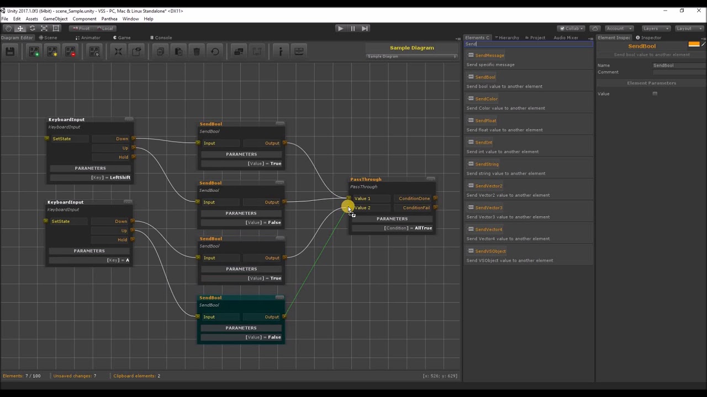
Task: Click the orange element color swatch
Action: point(694,44)
